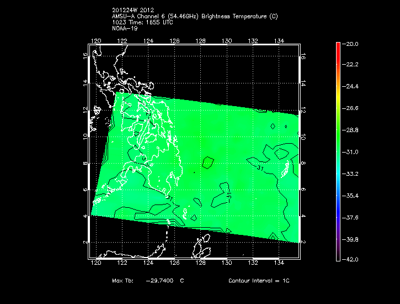Image resolution: width=400 pixels, height=304 pixels.
Task: Select the max value -29.7400
Action: coord(159,280)
